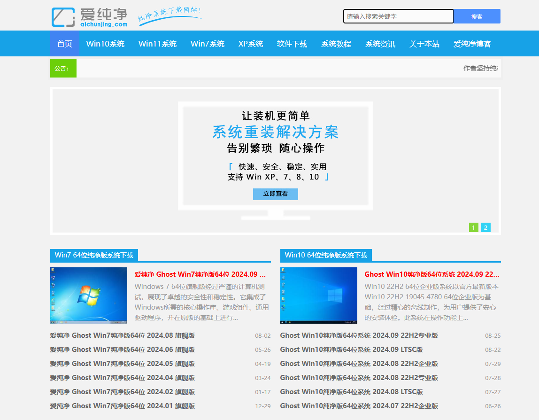
Task: Switch to banner slide 2 indicator
Action: [486, 227]
